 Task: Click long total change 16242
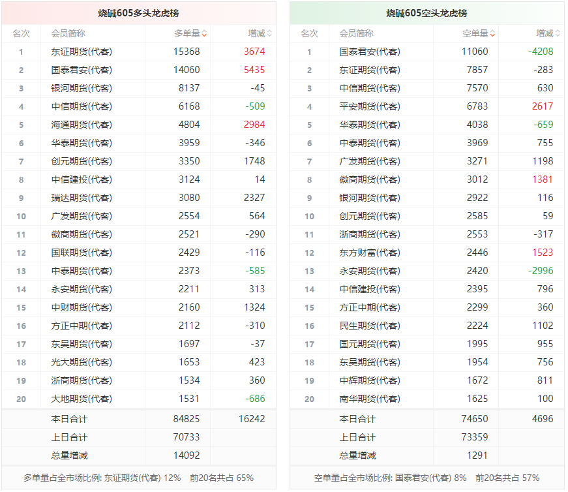pyautogui.click(x=252, y=419)
